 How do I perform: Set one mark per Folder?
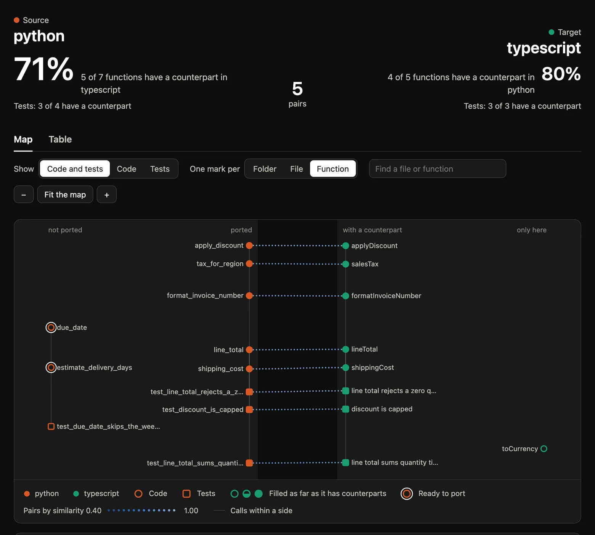pos(265,169)
